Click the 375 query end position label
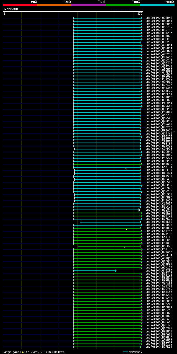 pyautogui.click(x=140, y=14)
